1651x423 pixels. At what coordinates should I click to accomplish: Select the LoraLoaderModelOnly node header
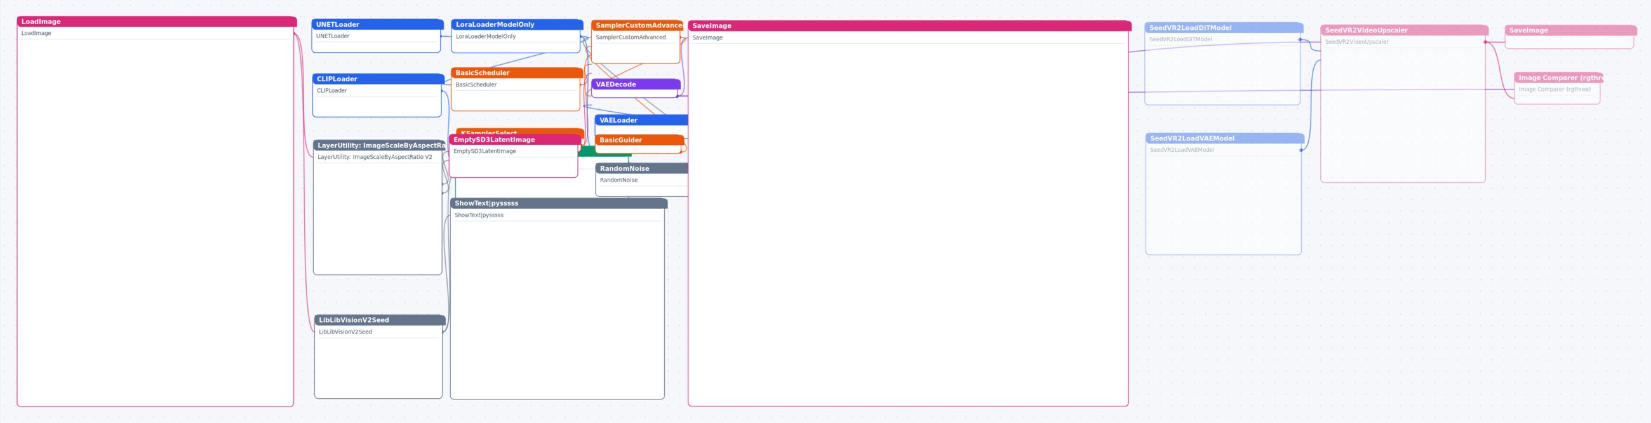(517, 24)
